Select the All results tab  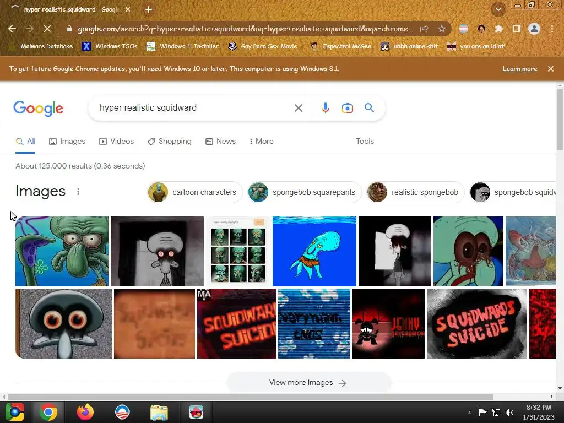pos(25,142)
